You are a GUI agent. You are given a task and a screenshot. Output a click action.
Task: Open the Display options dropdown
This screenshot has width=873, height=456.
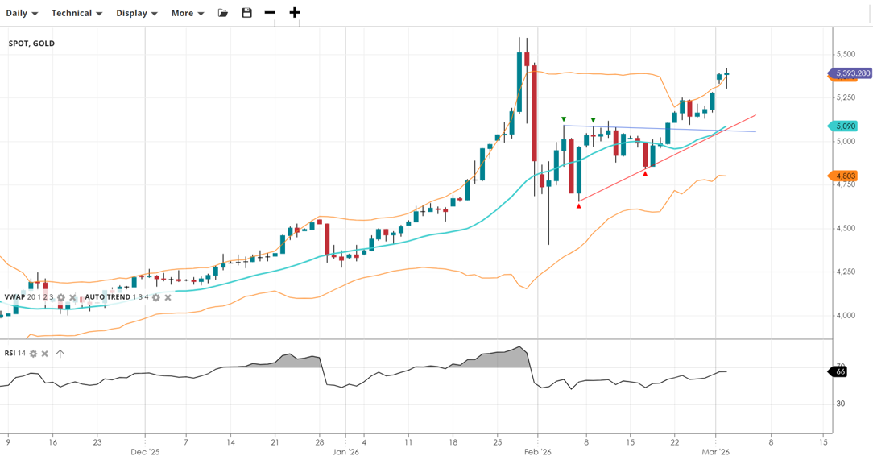pos(136,13)
